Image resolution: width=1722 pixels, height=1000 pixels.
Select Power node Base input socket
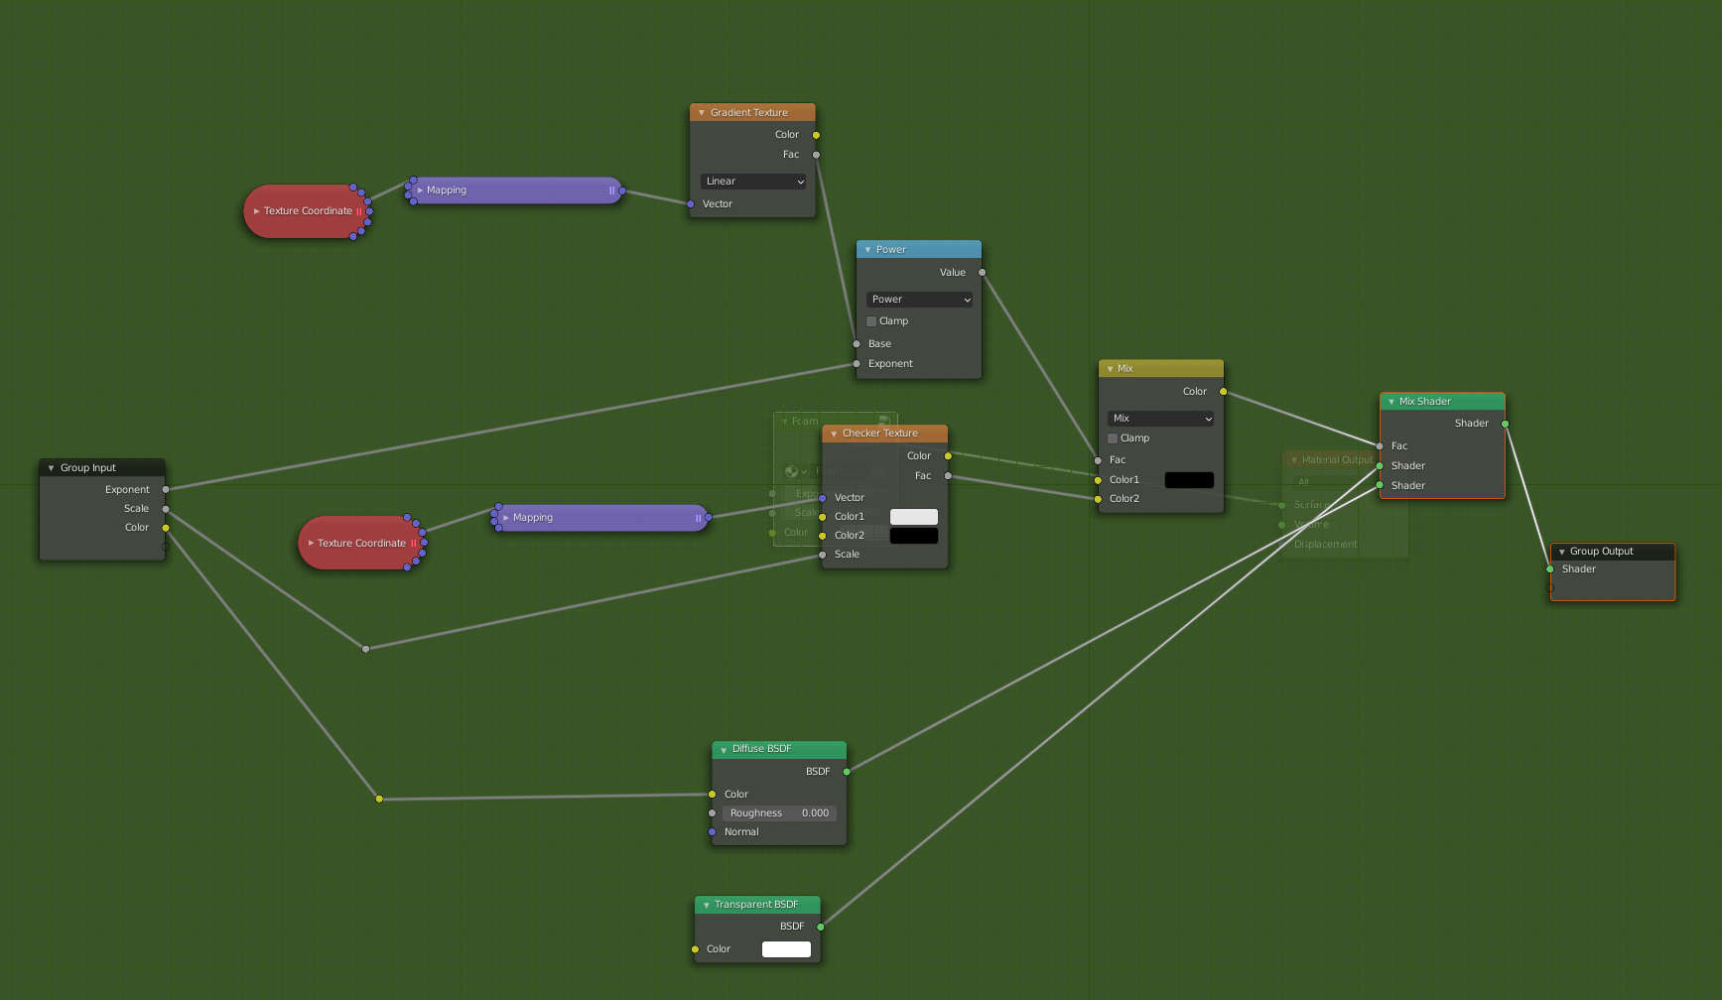(857, 344)
